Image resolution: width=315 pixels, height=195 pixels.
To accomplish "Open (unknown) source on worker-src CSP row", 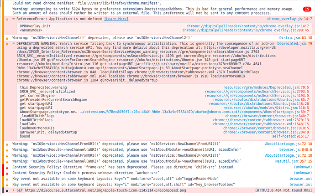I will (303, 173).
